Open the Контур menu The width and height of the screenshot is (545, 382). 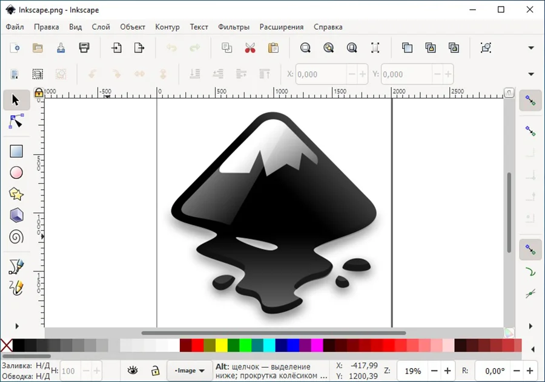[167, 27]
